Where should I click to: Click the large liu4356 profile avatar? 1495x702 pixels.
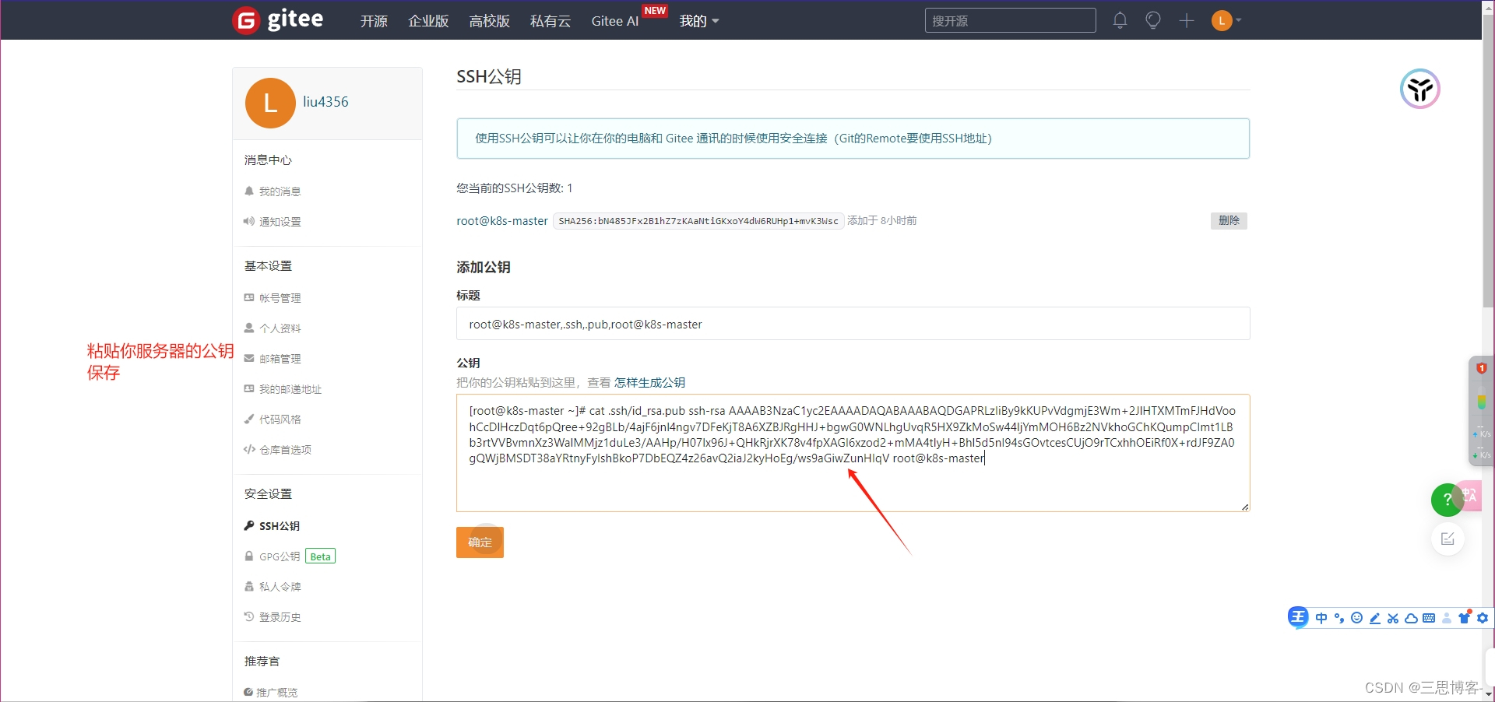click(270, 103)
